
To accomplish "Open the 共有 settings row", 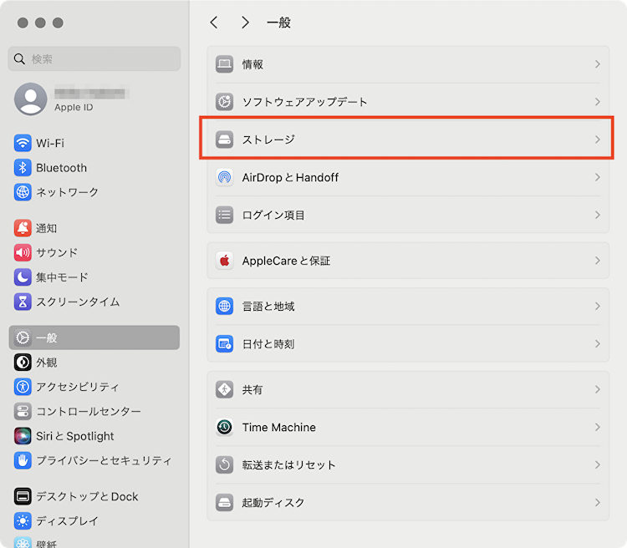I will [408, 389].
